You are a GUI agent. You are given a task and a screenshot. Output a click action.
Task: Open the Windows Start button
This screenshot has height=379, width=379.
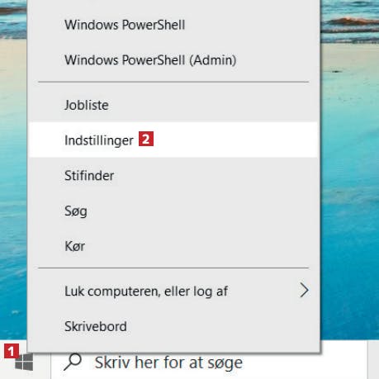tap(24, 362)
